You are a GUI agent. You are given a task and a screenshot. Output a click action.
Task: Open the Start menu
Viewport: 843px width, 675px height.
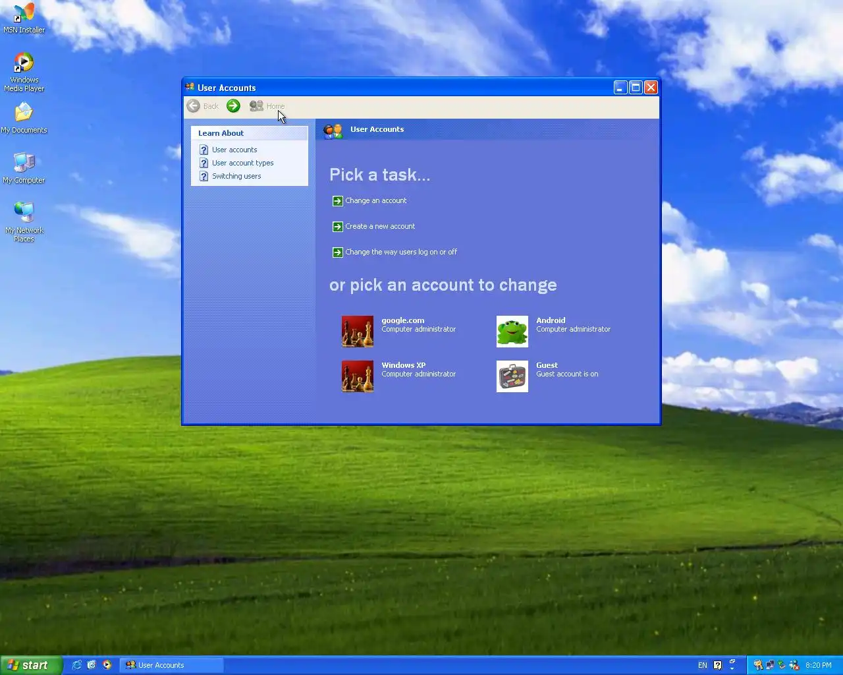(31, 665)
